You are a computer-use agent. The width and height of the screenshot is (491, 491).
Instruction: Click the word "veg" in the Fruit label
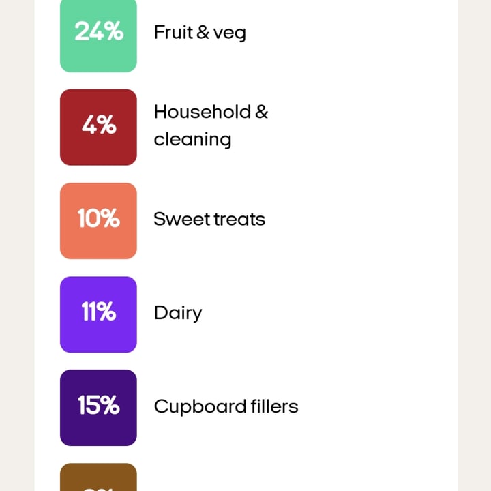[x=230, y=33]
